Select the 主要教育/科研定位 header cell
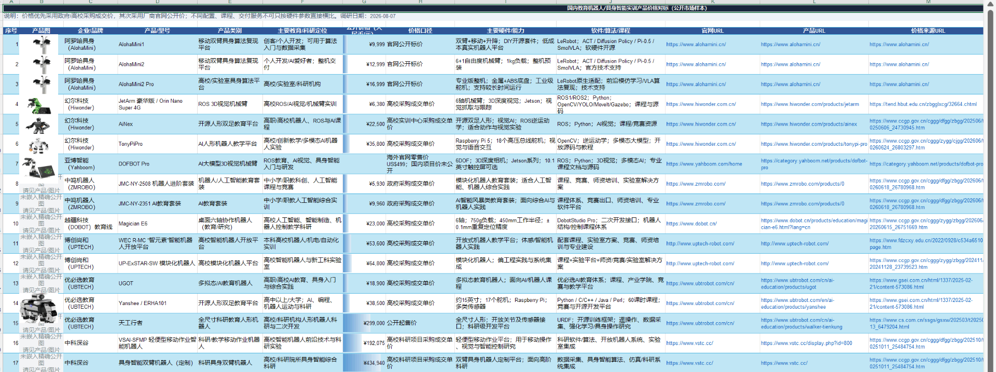The height and width of the screenshot is (372, 996). (302, 31)
